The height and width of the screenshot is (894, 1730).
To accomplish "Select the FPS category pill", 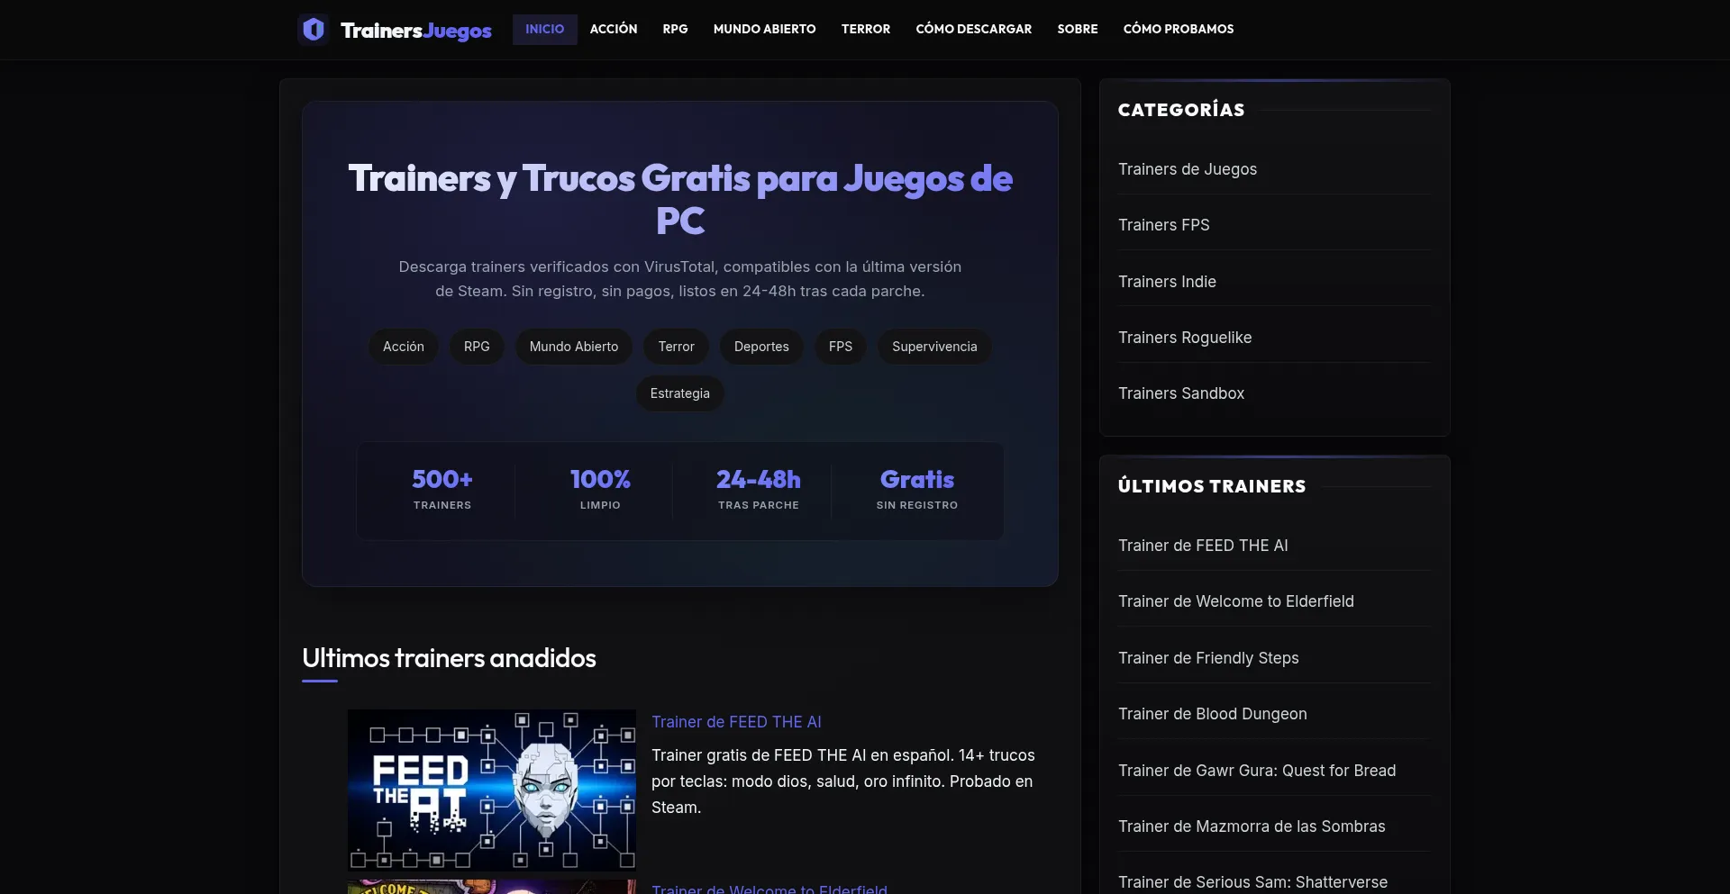I will [841, 347].
